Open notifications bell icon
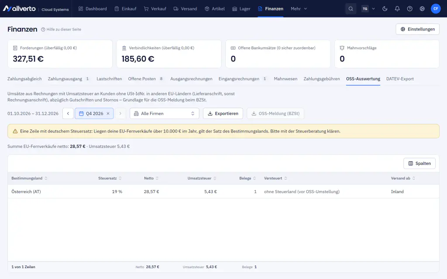 coord(397,9)
